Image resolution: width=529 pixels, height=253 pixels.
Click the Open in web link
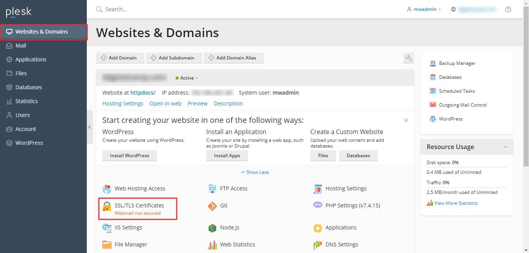(165, 104)
